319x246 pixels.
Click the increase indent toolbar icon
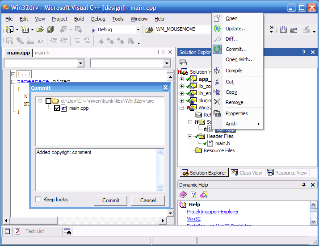(64, 41)
